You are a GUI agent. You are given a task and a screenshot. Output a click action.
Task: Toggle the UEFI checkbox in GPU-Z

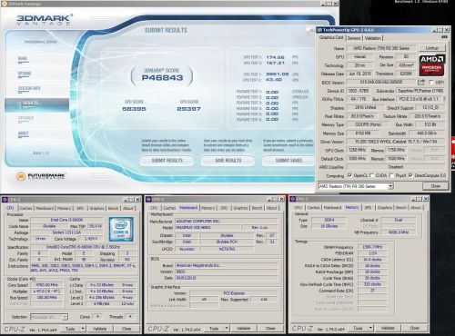(431, 83)
